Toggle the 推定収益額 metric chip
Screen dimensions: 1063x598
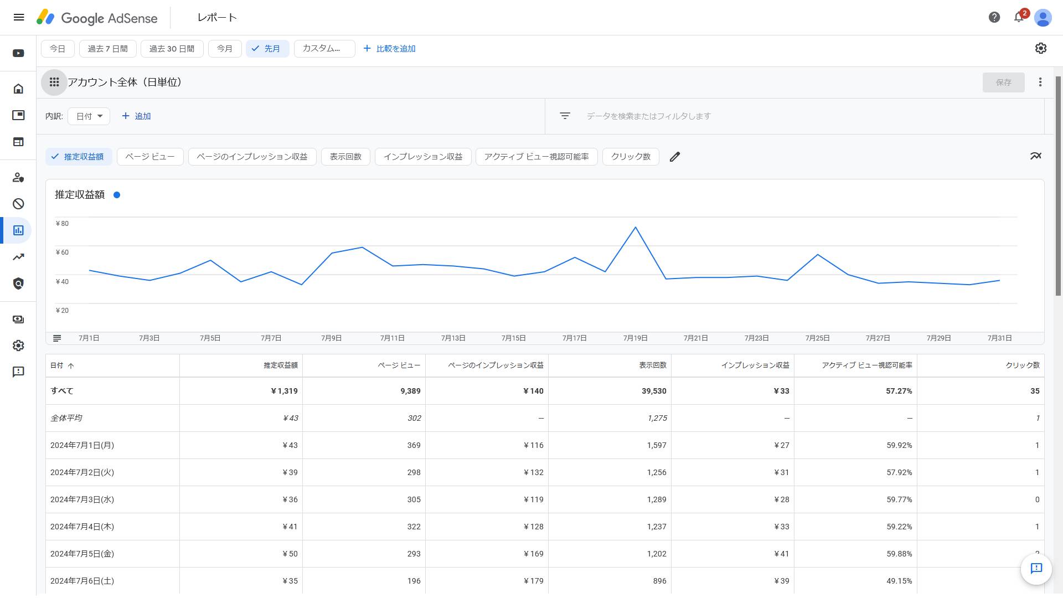(79, 157)
